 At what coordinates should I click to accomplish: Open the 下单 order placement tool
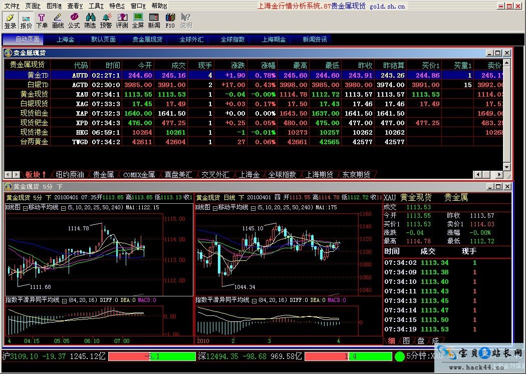(42, 21)
